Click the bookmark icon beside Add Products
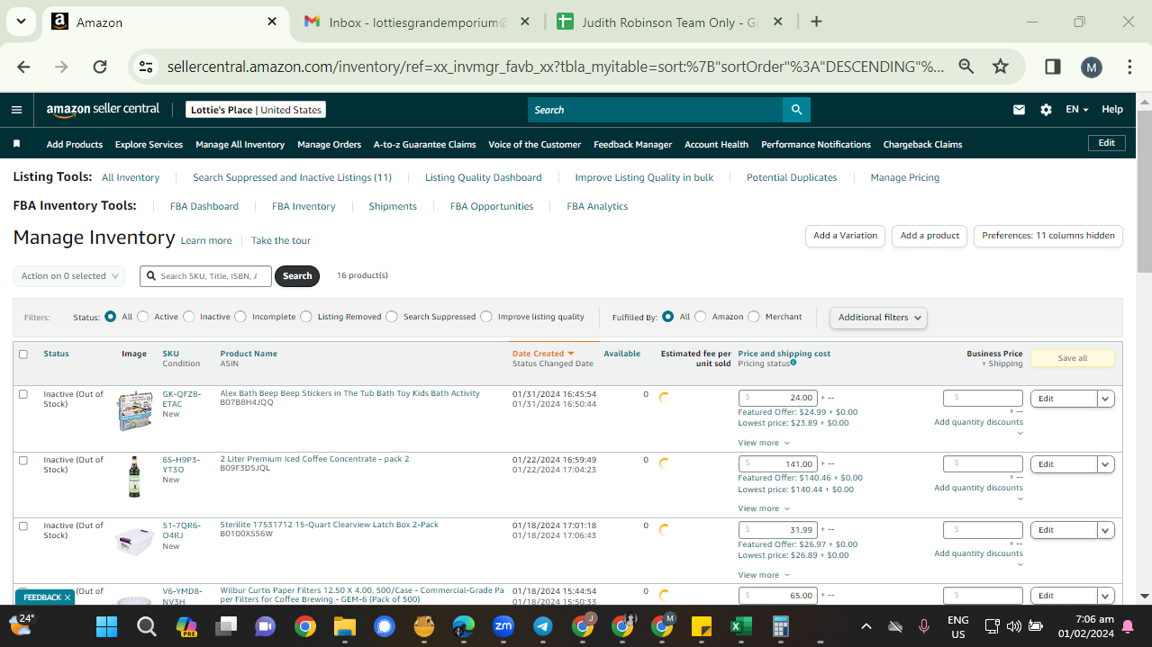Viewport: 1152px width, 647px height. (x=16, y=144)
